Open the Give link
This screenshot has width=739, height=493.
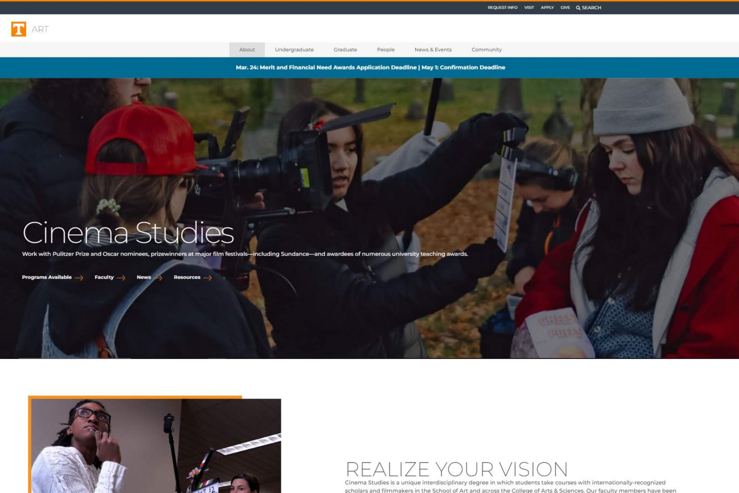565,8
